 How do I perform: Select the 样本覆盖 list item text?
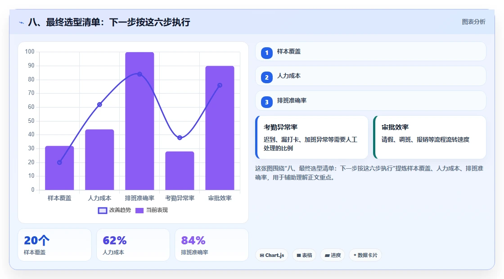[x=288, y=51]
